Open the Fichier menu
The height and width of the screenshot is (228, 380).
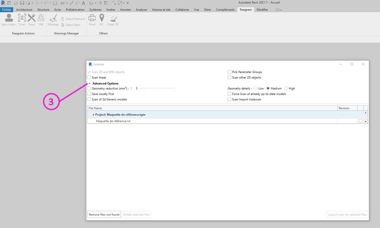7,10
